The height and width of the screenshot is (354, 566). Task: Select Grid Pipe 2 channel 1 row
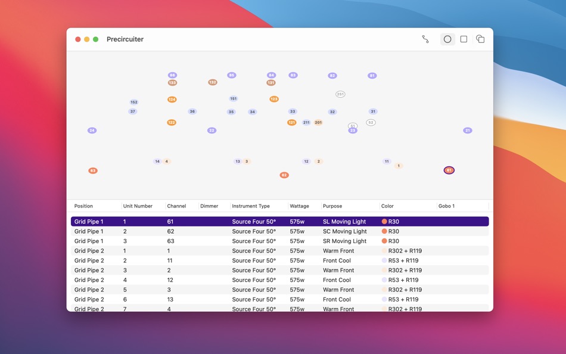[280, 251]
